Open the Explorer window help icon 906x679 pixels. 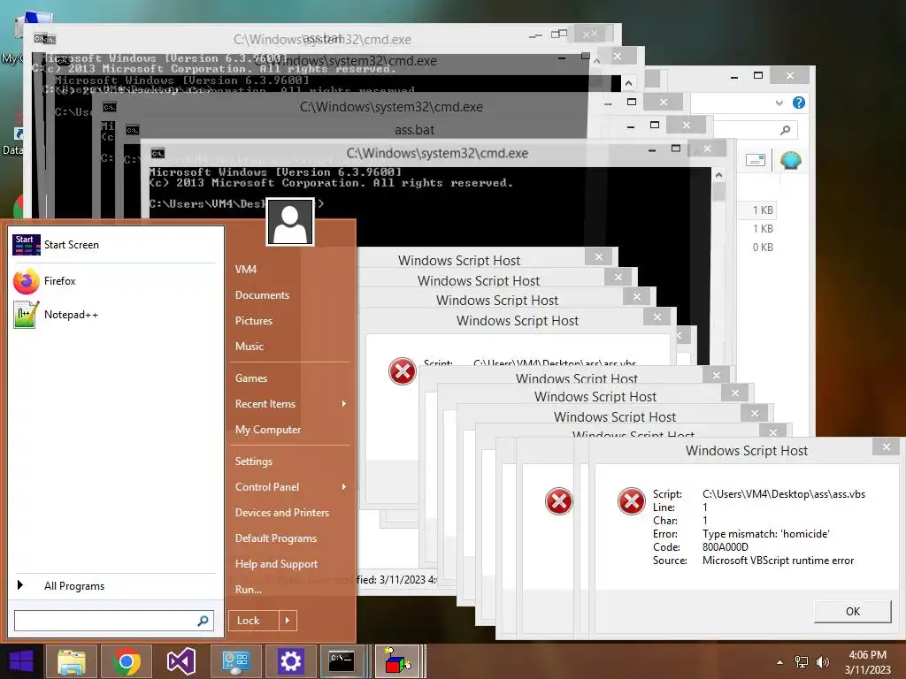(799, 103)
